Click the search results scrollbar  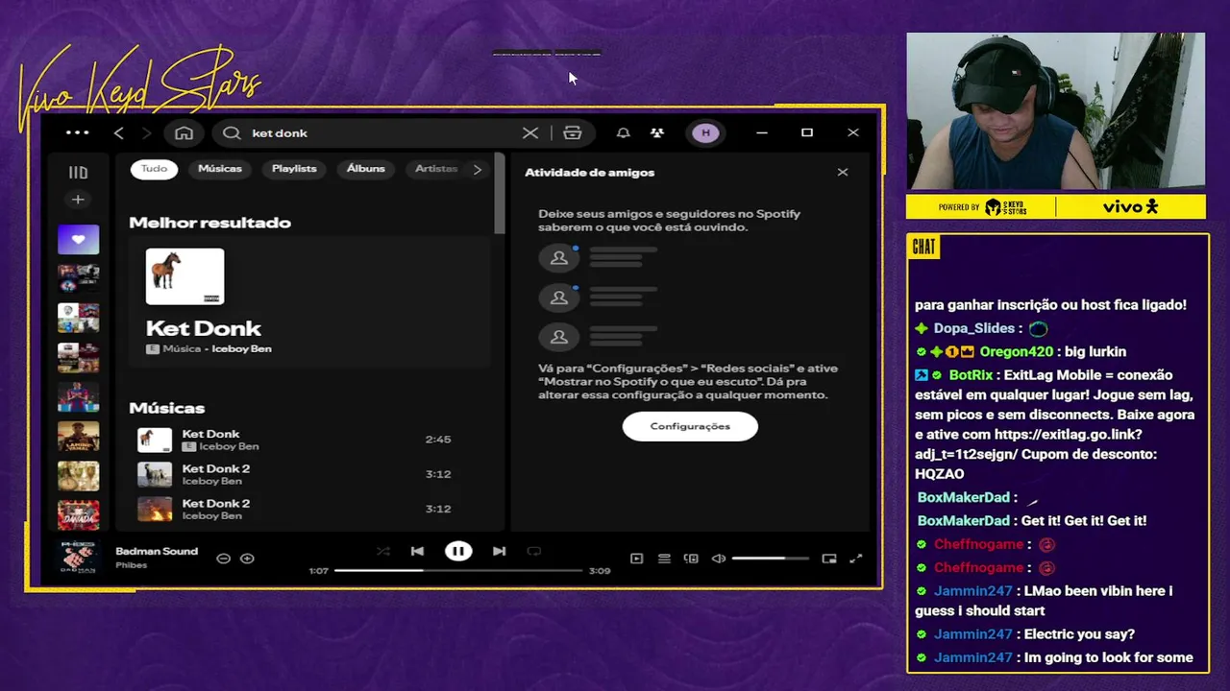point(500,192)
